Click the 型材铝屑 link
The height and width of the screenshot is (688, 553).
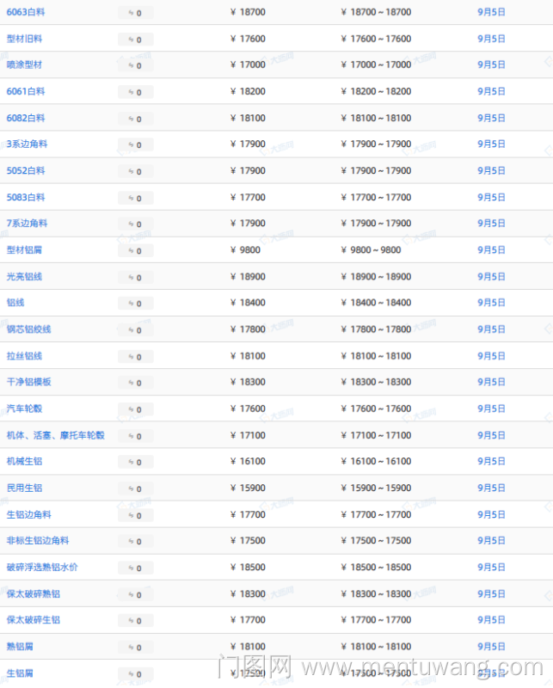[24, 250]
